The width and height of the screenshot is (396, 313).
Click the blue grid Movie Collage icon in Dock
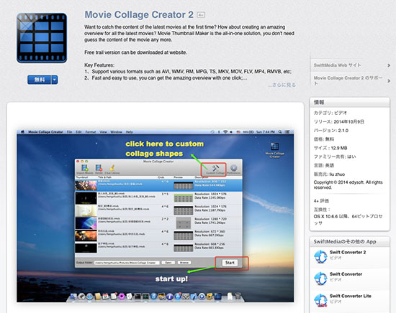click(x=217, y=296)
